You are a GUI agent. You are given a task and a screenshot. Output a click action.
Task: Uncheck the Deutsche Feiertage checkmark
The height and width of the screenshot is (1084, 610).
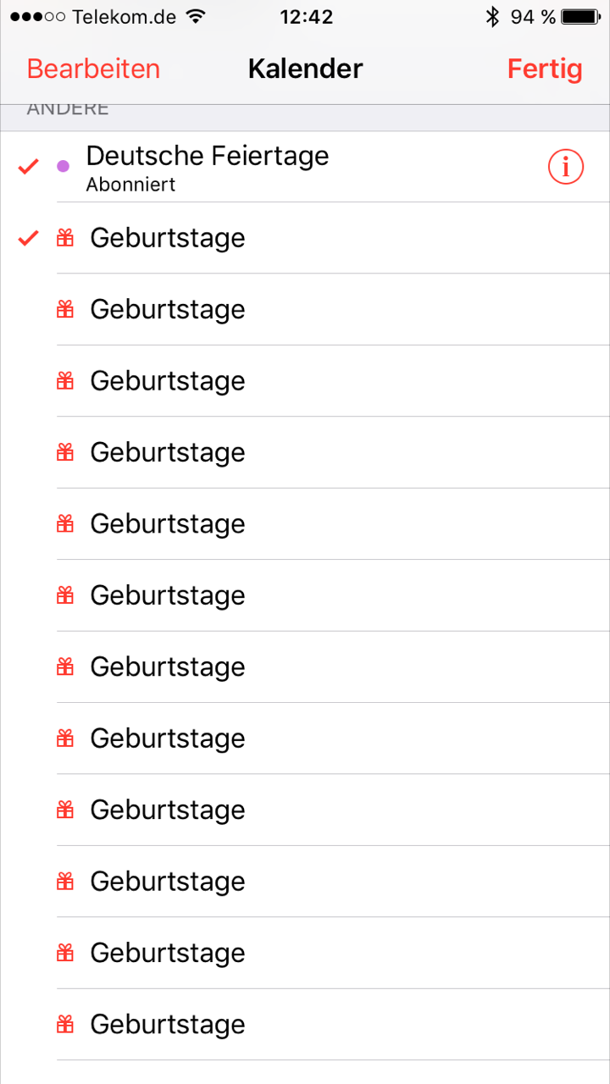tap(29, 167)
